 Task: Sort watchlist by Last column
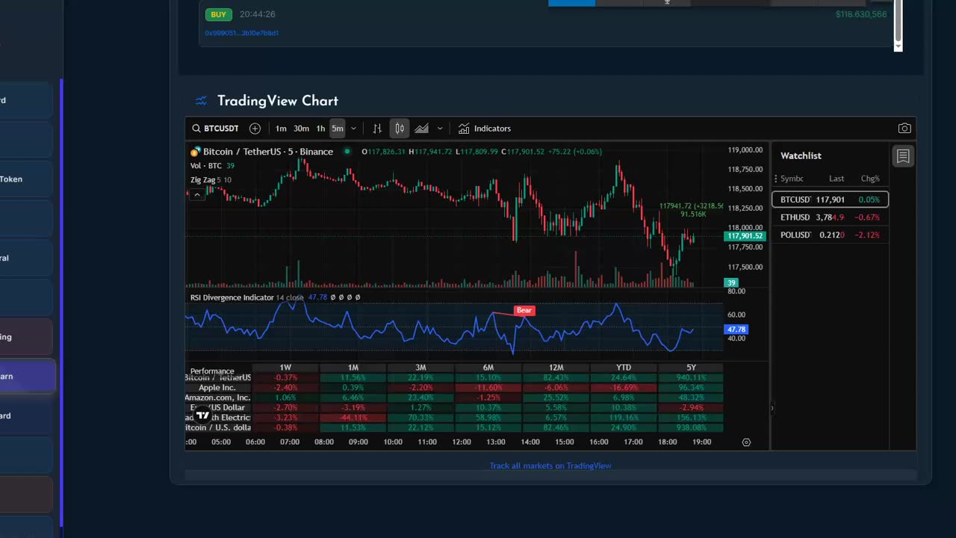[836, 179]
